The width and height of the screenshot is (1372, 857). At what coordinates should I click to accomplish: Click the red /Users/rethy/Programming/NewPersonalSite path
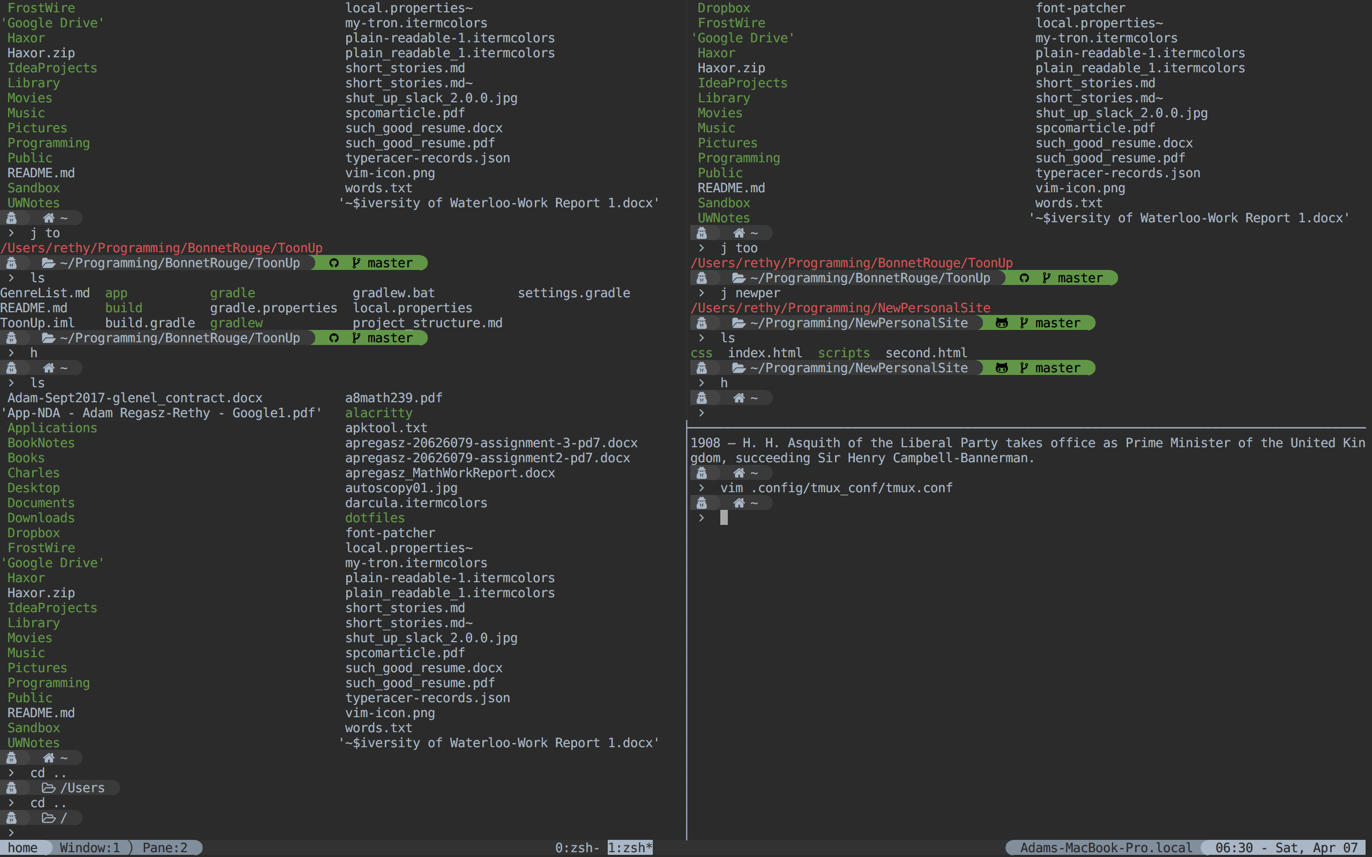(x=840, y=309)
